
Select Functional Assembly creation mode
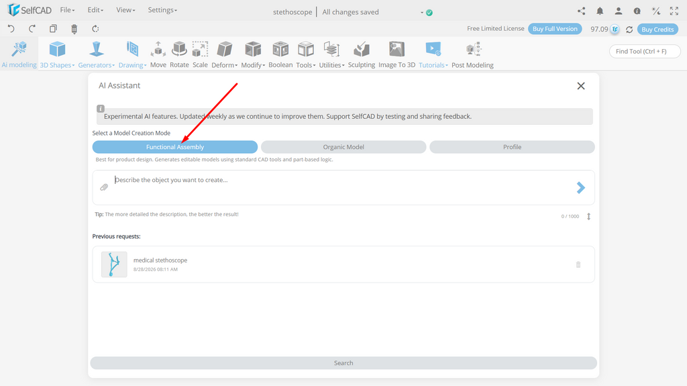175,147
